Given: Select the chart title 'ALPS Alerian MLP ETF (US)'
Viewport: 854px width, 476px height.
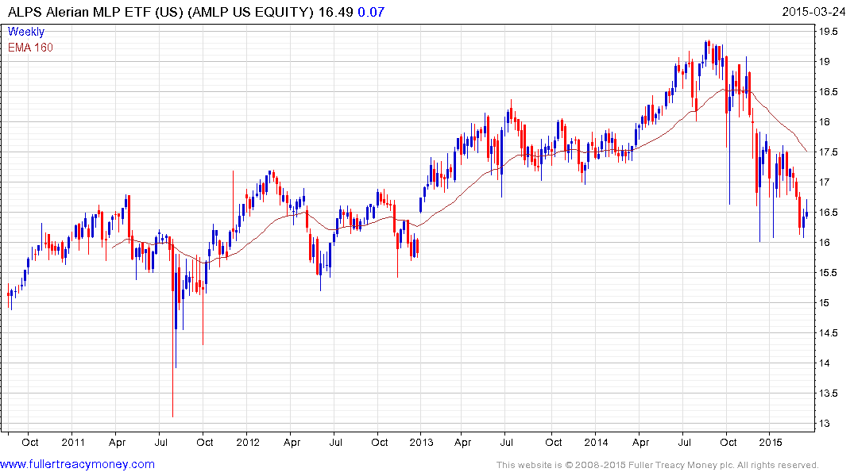Looking at the screenshot, I should pos(95,12).
